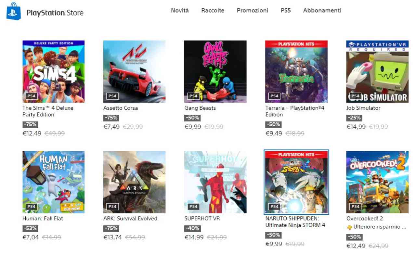The width and height of the screenshot is (416, 253).
Task: Click the Overcooked! 2 game title
Action: pyautogui.click(x=365, y=219)
